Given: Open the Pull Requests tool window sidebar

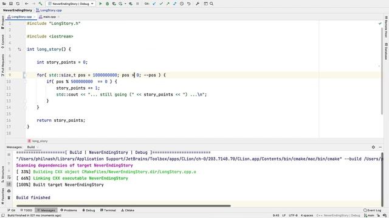Looking at the screenshot, I should point(2,65).
